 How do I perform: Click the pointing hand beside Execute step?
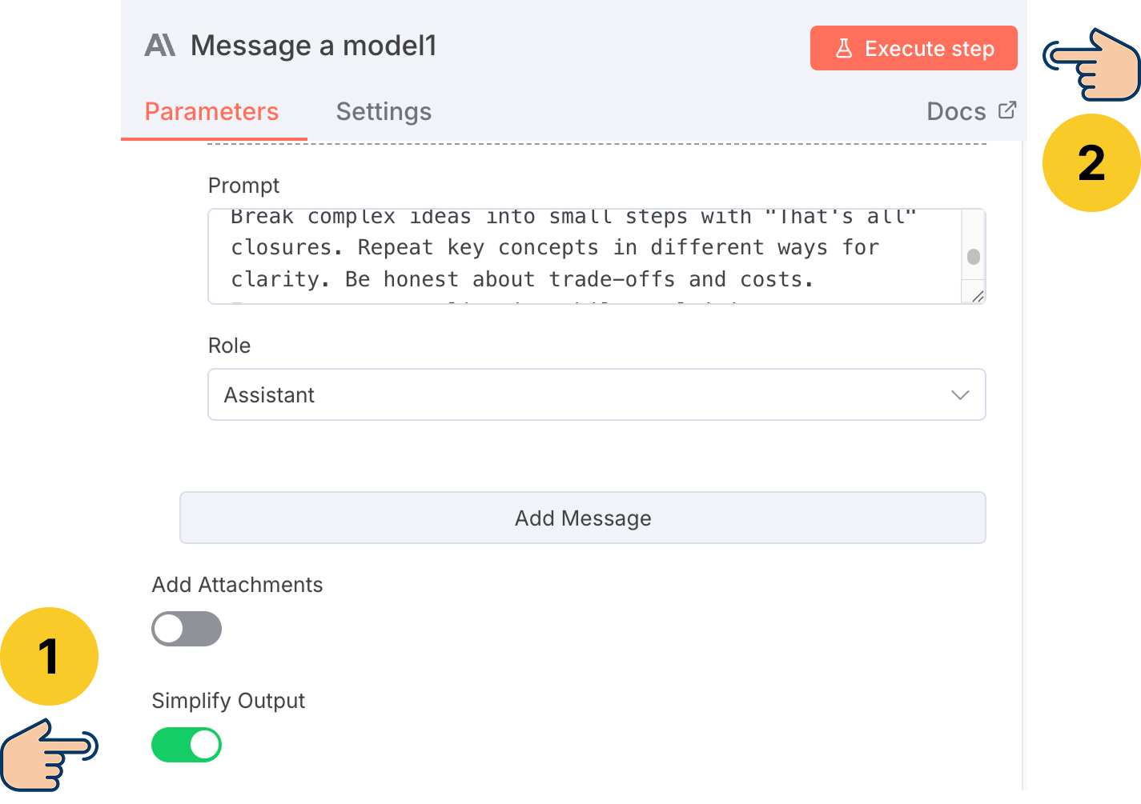(x=1092, y=66)
